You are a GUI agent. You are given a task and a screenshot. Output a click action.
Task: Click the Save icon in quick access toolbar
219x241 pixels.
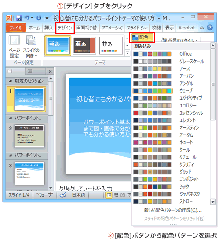click(x=19, y=18)
